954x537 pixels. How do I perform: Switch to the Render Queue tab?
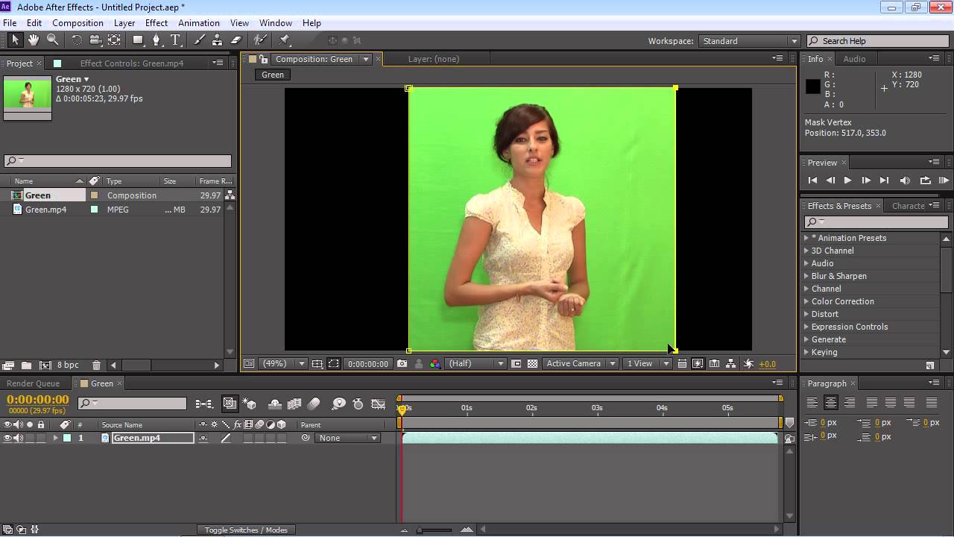(x=33, y=383)
